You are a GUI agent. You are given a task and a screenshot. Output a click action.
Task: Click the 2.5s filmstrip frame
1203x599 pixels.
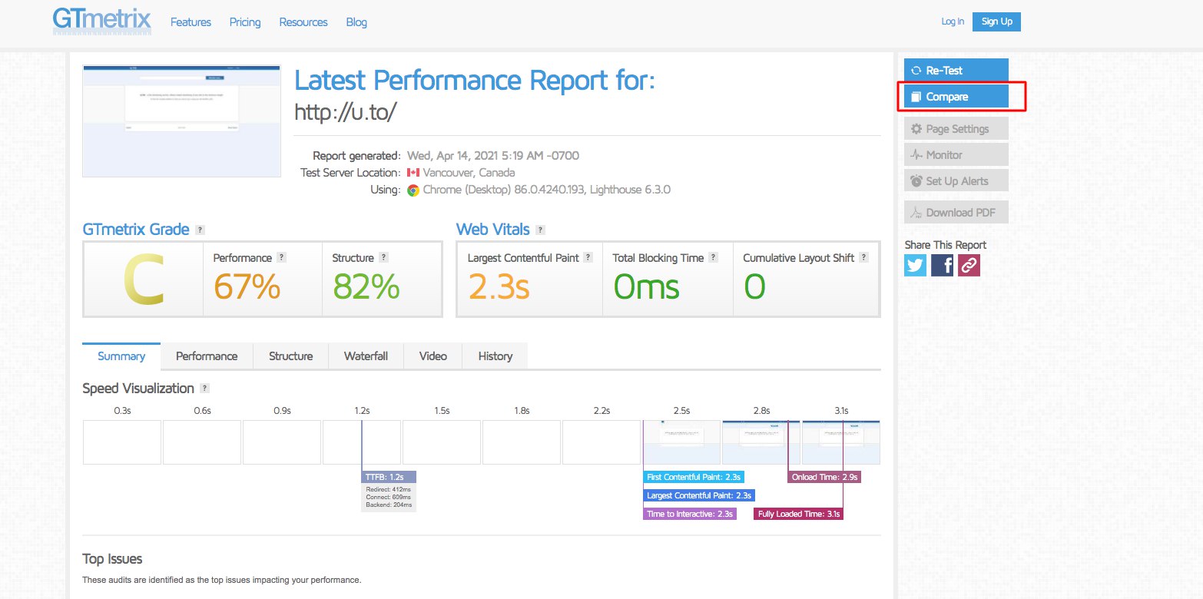681,442
